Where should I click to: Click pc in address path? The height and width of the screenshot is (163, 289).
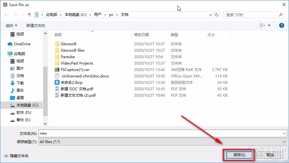click(x=111, y=15)
